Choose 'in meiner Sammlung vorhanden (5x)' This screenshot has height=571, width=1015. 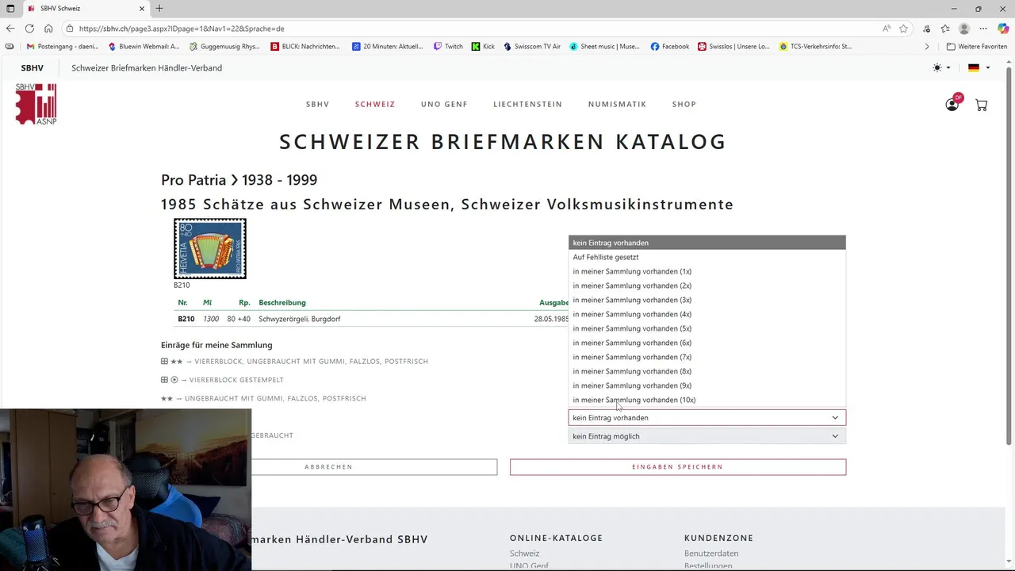[707, 328]
